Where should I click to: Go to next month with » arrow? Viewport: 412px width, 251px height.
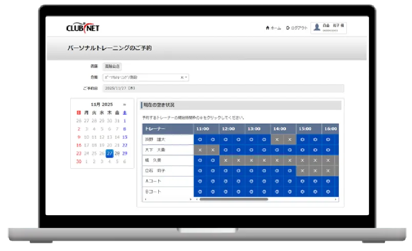click(125, 104)
